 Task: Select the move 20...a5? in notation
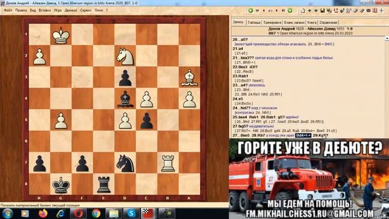coord(240,40)
